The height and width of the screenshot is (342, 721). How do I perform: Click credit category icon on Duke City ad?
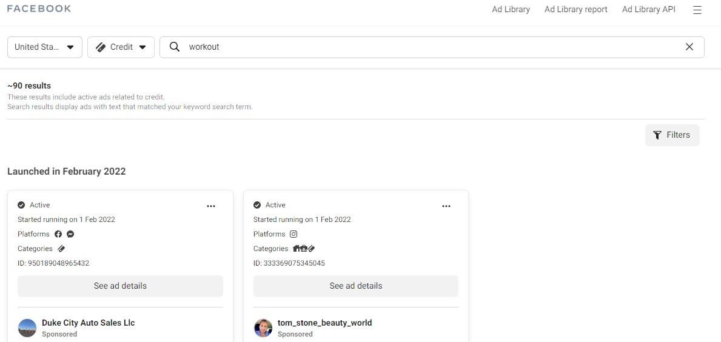61,249
